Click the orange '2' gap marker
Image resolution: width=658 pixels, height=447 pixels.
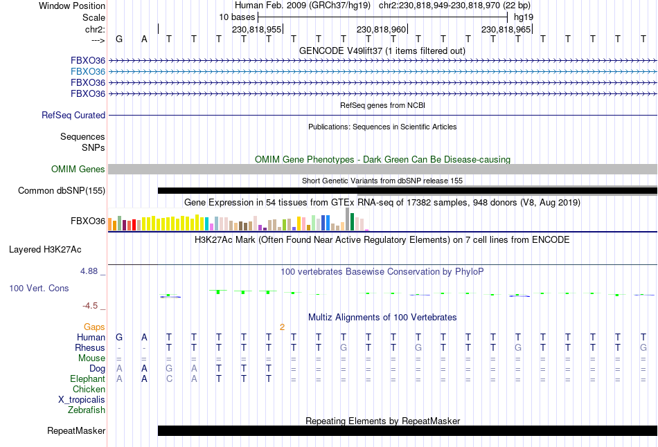pos(282,327)
